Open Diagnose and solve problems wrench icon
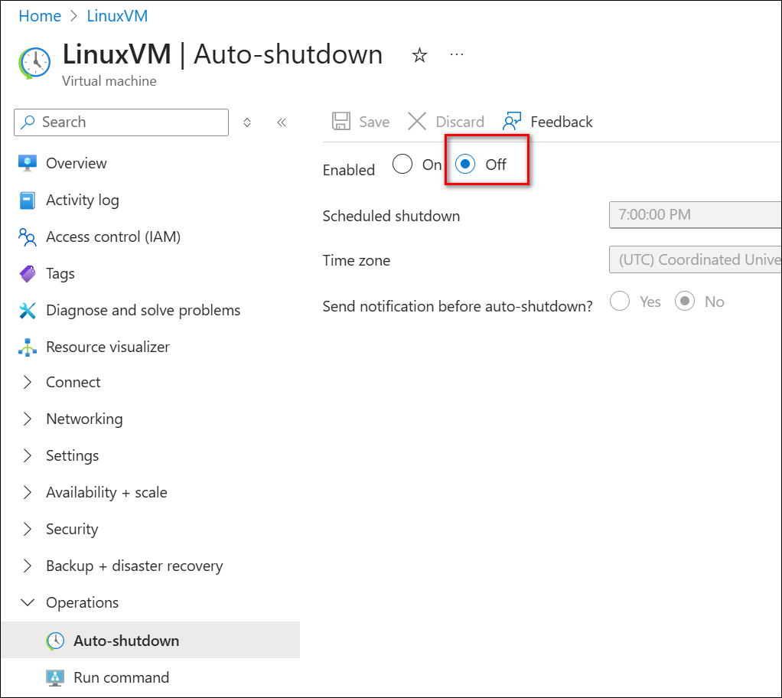Viewport: 782px width, 698px height. 28,310
